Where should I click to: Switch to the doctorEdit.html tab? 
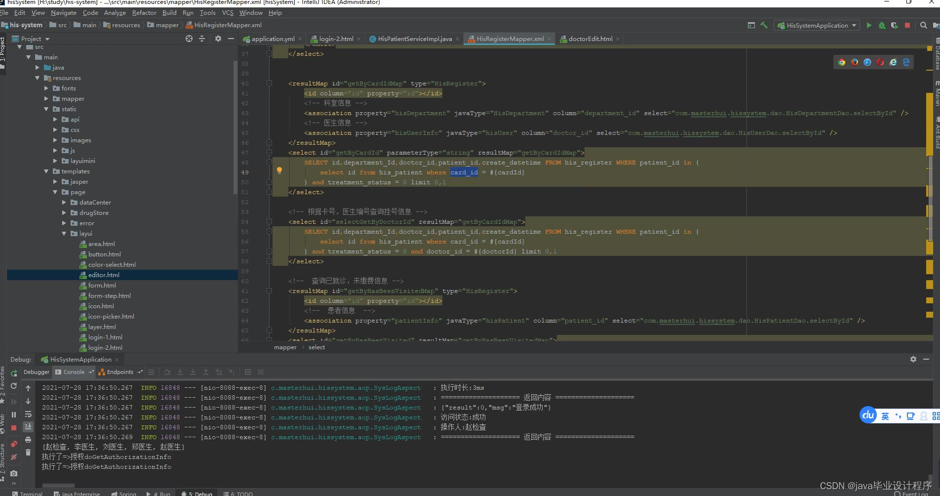tap(590, 39)
